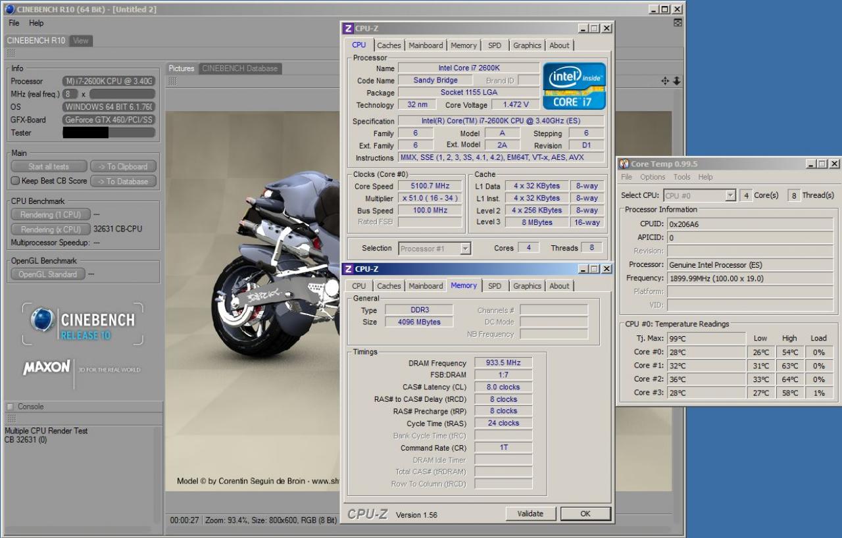
Task: Click the CPUID value 0x206A6 in Core Temp
Action: click(750, 224)
